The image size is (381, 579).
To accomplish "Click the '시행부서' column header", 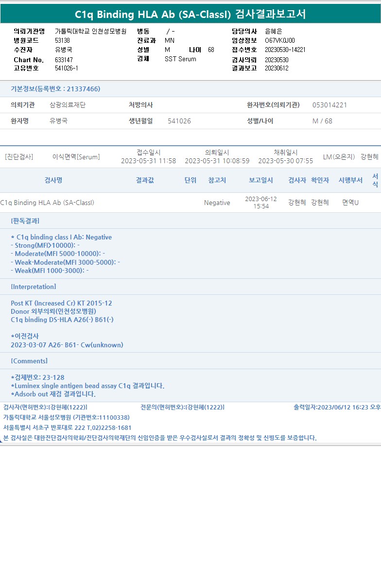I will tap(351, 180).
